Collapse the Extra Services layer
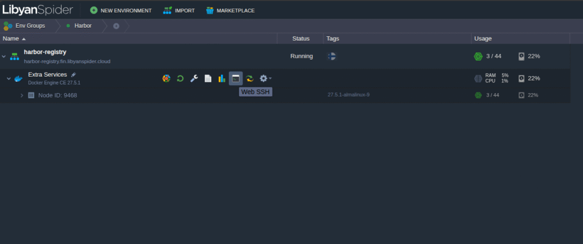The width and height of the screenshot is (583, 244). coord(9,78)
